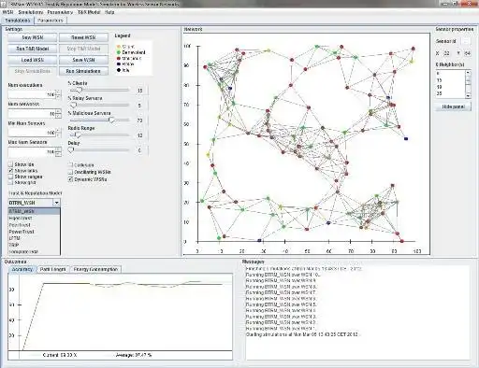
Task: Enable the Show Ids checkbox
Action: (11, 164)
